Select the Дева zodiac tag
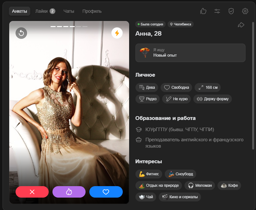 tap(147, 87)
